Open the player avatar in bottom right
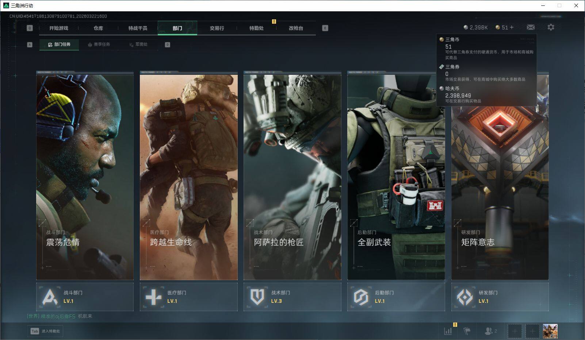The width and height of the screenshot is (585, 340). [x=550, y=331]
